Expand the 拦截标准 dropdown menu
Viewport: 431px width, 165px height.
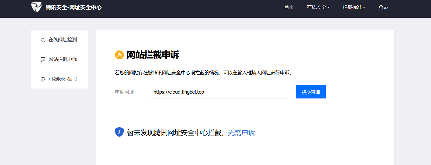354,7
